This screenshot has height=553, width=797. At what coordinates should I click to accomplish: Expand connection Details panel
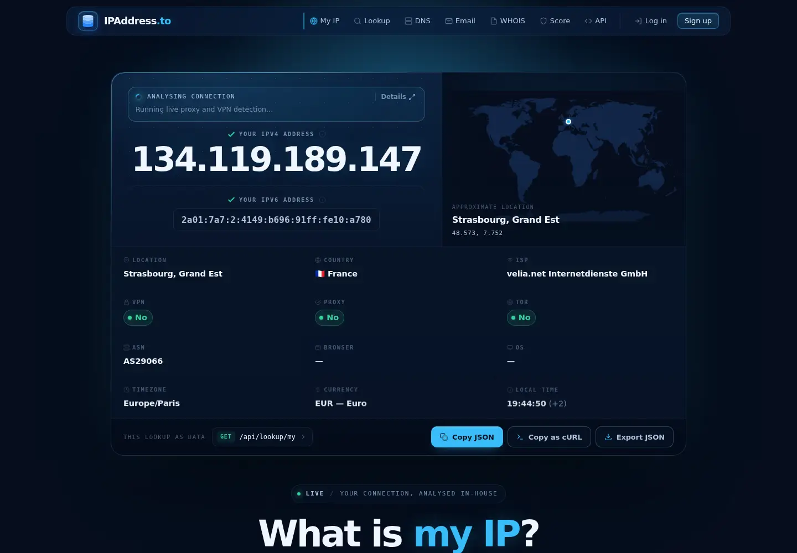click(398, 97)
